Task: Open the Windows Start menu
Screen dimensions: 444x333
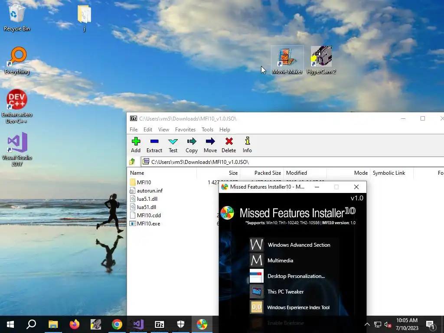Action: pos(10,324)
